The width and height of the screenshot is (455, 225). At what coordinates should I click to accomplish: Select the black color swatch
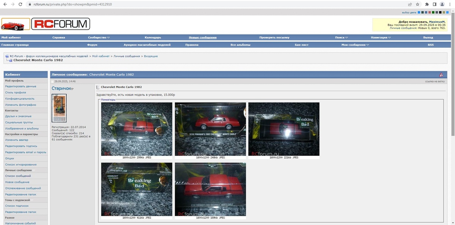point(440,12)
